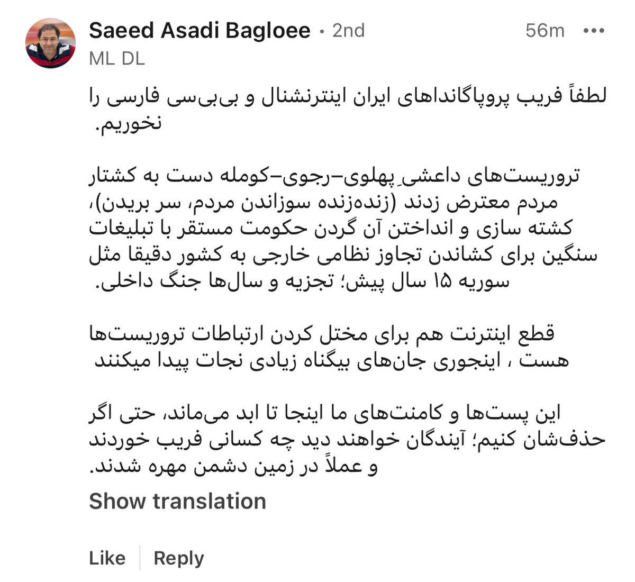Show translation of the Persian comment
The height and width of the screenshot is (582, 635).
point(177,501)
